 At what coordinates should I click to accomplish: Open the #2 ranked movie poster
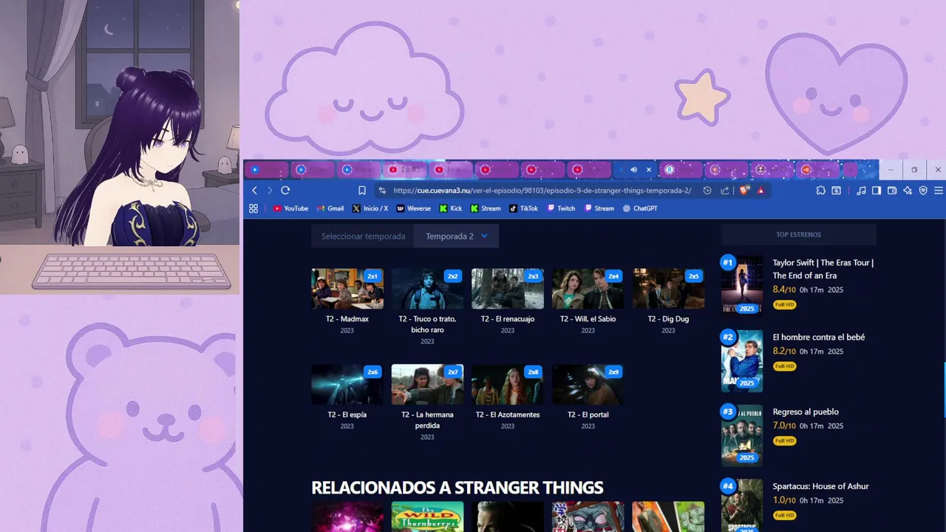[742, 361]
